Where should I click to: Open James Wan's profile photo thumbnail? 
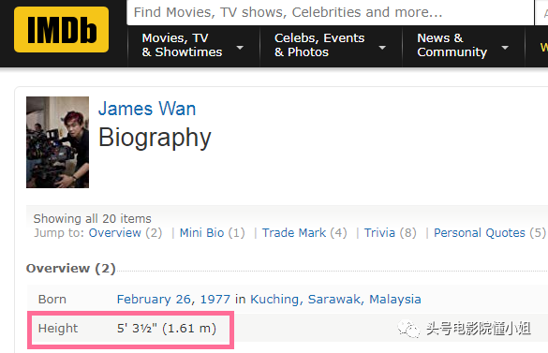pos(58,142)
